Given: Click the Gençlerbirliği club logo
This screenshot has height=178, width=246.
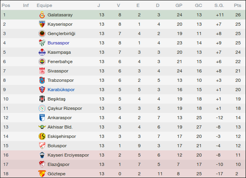Looking at the screenshot, I should [x=42, y=33].
